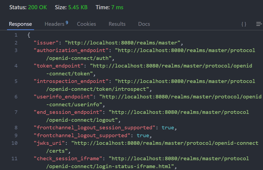Image resolution: width=263 pixels, height=170 pixels.
Task: Select the Cookies tab
Action: pyautogui.click(x=86, y=24)
